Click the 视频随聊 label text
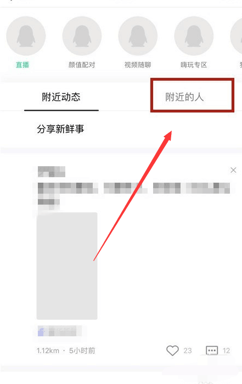This screenshot has width=242, height=384. click(x=138, y=65)
